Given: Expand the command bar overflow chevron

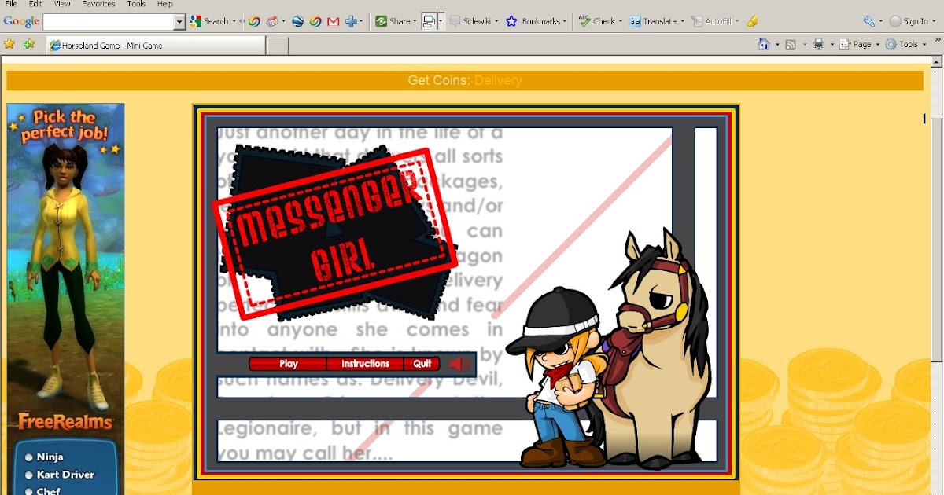Looking at the screenshot, I should pyautogui.click(x=937, y=40).
